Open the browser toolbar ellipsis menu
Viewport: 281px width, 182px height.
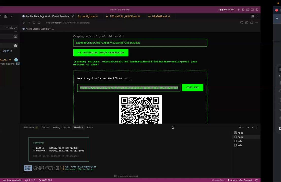[257, 23]
